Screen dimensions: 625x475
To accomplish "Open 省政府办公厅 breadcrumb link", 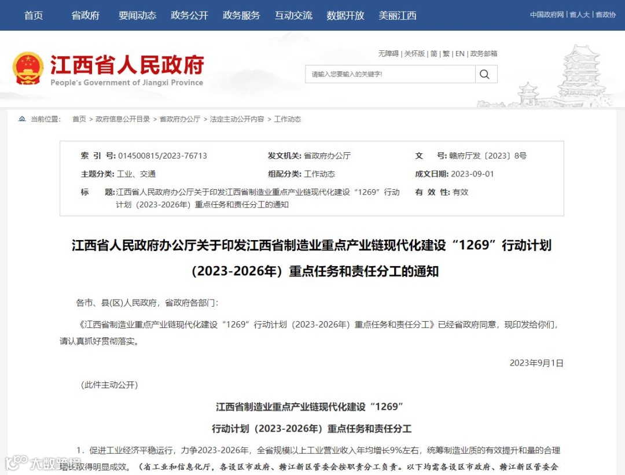I will [x=180, y=119].
